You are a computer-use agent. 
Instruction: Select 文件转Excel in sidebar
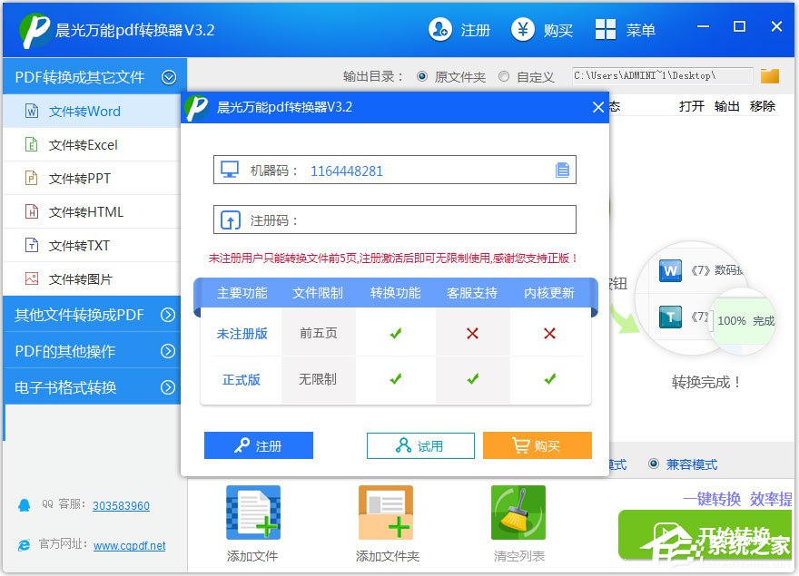[x=92, y=144]
